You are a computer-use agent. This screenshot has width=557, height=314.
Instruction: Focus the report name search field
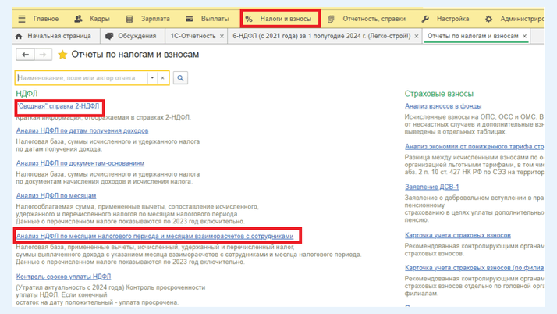(82, 78)
